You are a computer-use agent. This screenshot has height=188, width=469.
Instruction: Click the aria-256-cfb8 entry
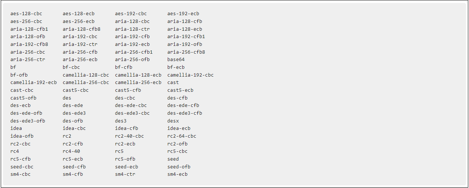coord(186,52)
